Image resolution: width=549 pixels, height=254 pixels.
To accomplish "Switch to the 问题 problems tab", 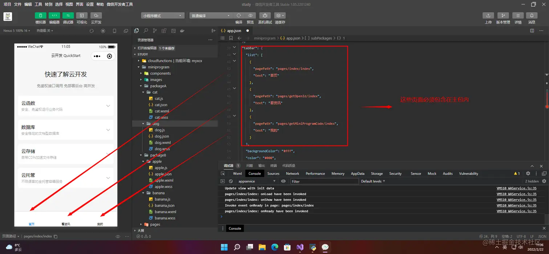I will pyautogui.click(x=249, y=165).
